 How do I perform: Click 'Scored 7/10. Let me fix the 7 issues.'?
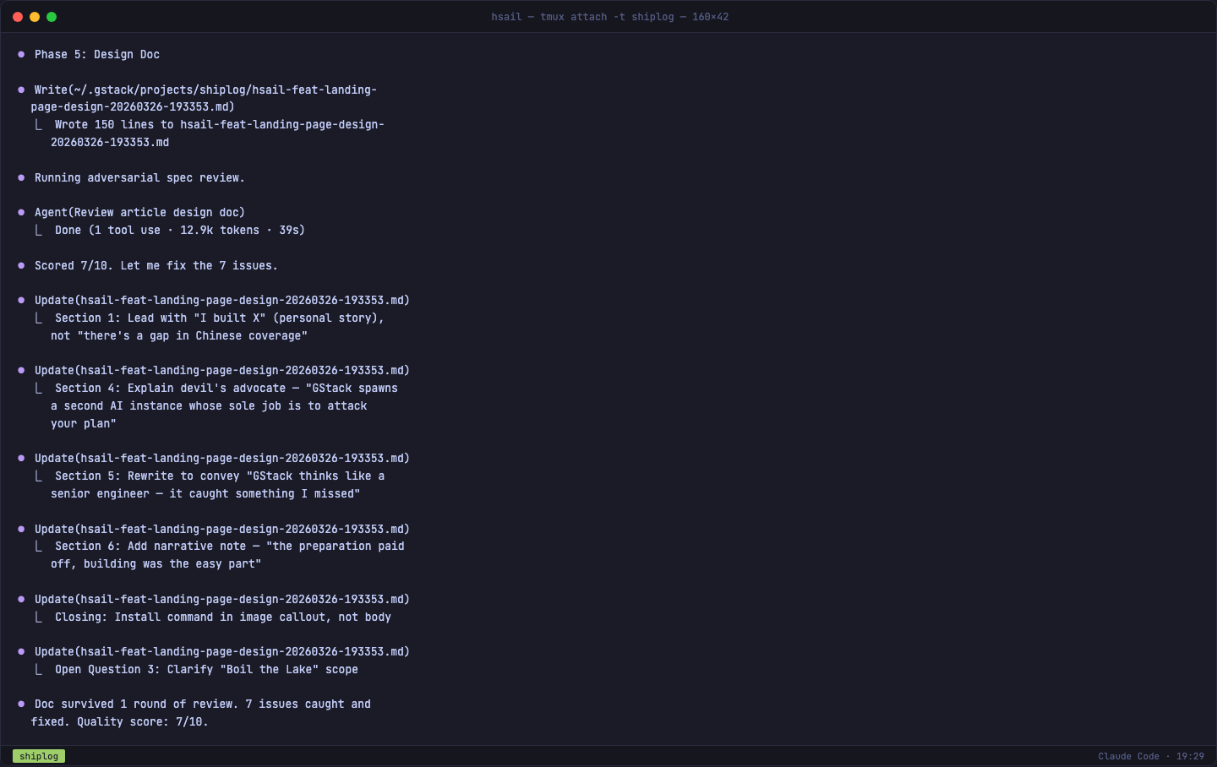pos(156,265)
